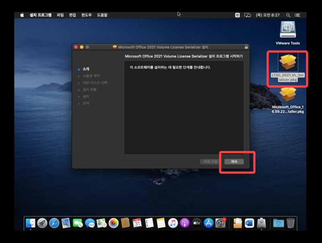
Task: Open Mail stamp icon in Dock
Action: [66, 223]
